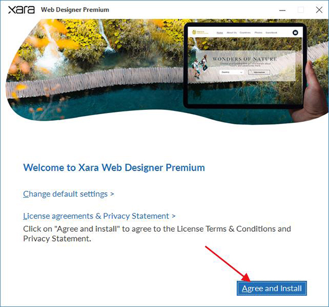Open the Country dropdown in tablet preview
The image size is (329, 307).
[x=231, y=72]
